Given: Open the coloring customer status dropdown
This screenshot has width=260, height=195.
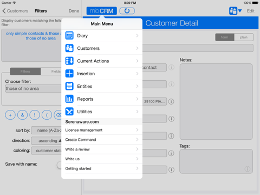Looking at the screenshot, I should [x=47, y=151].
